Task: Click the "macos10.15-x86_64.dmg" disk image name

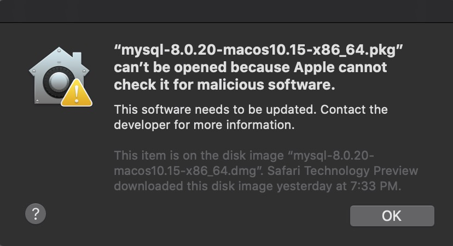Action: [185, 171]
